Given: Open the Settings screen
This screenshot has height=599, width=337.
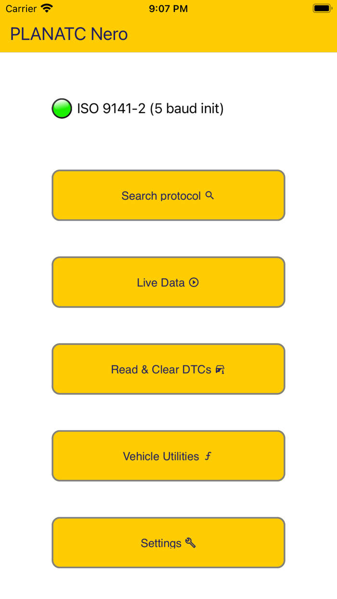Looking at the screenshot, I should pos(168,543).
